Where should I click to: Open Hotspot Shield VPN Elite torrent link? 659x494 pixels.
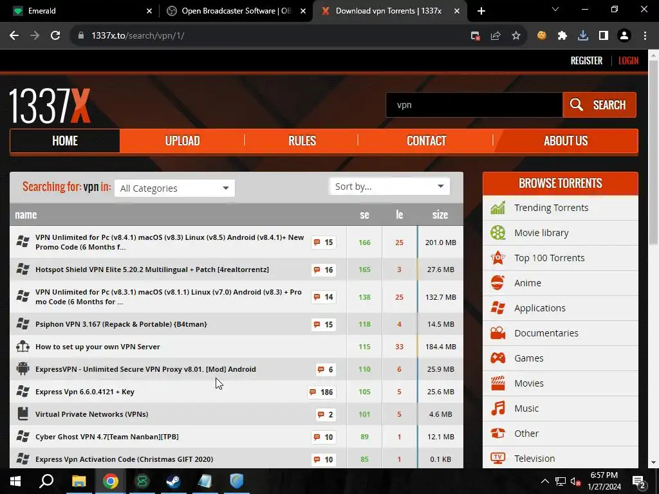pos(152,270)
